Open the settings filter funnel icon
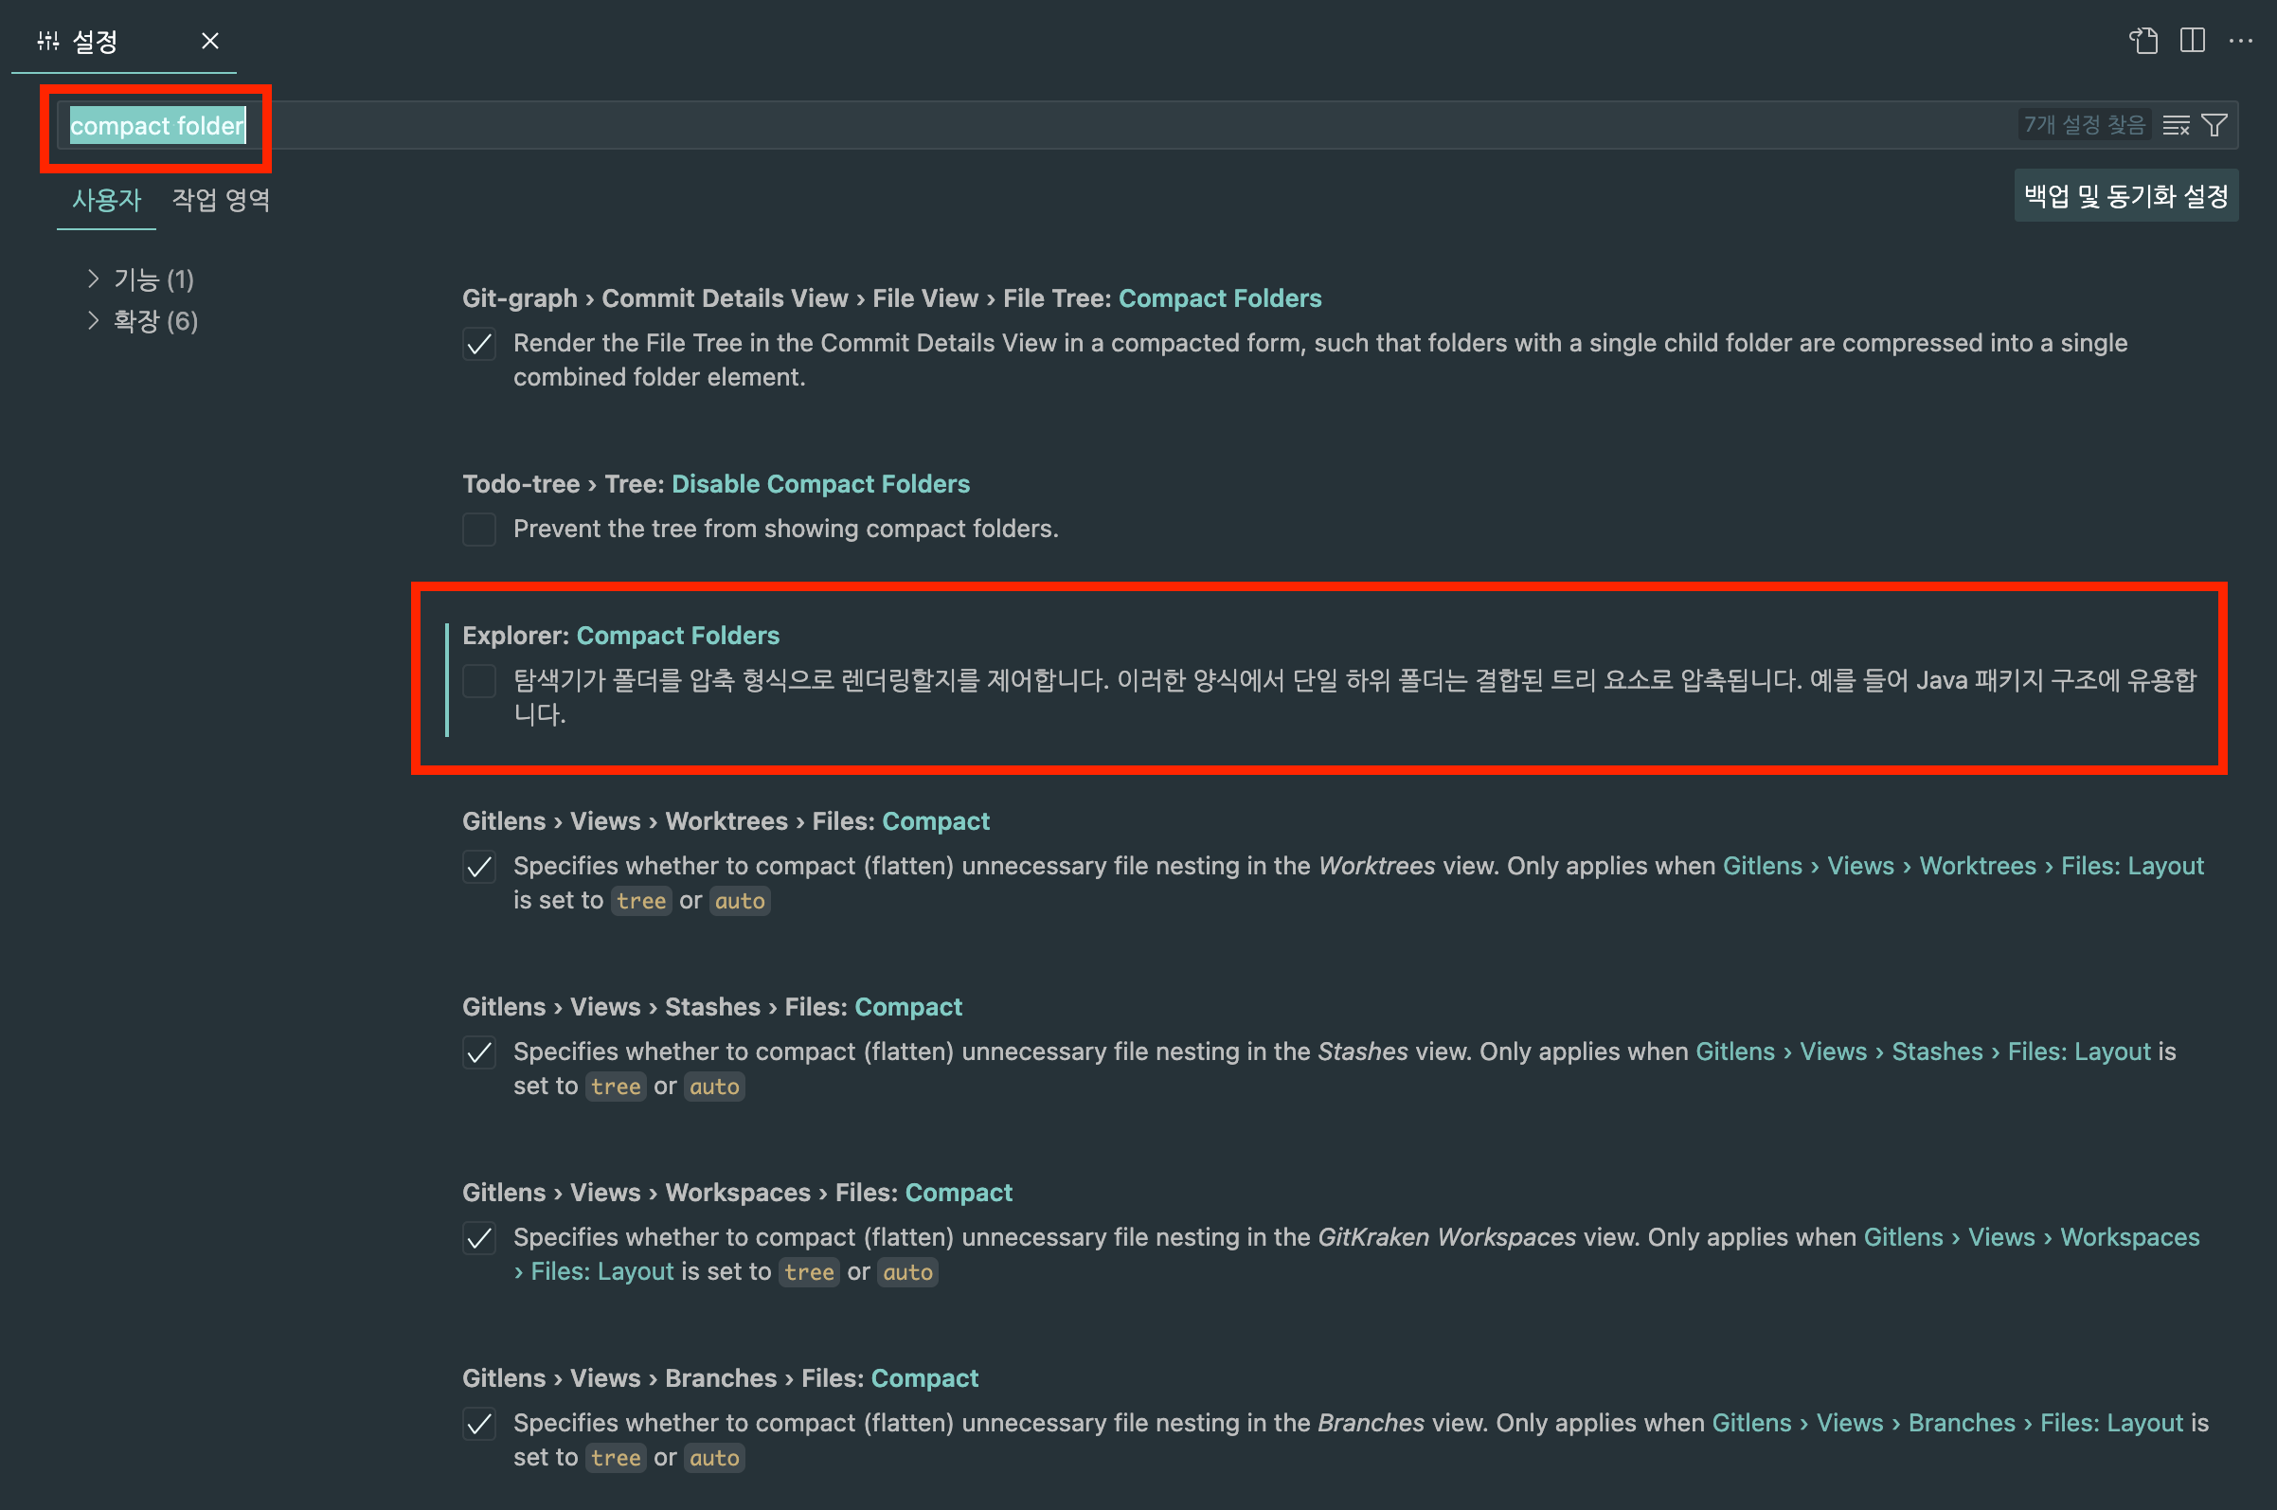 coord(2214,125)
